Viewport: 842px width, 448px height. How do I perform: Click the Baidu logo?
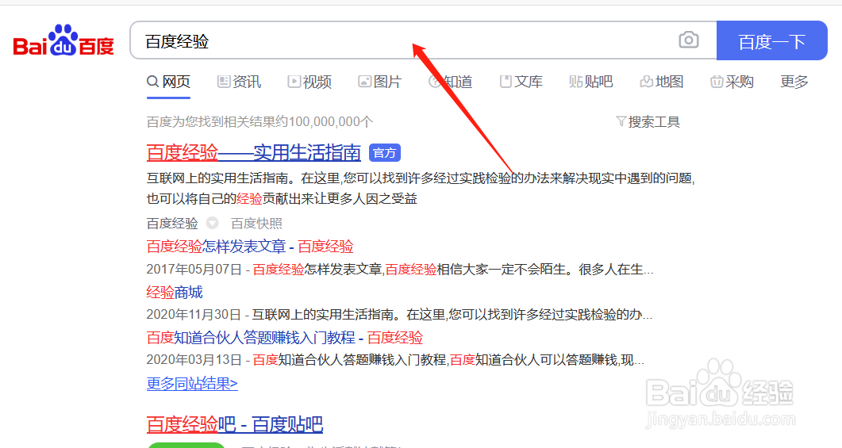(x=63, y=40)
